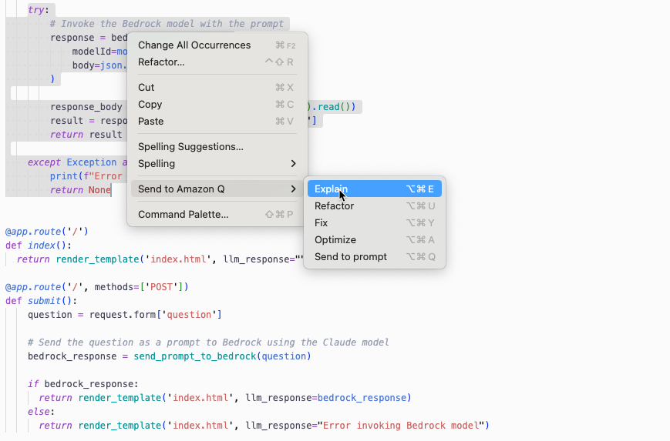The image size is (670, 441).
Task: Select Optimize in the Amazon Q submenu
Action: click(x=335, y=240)
